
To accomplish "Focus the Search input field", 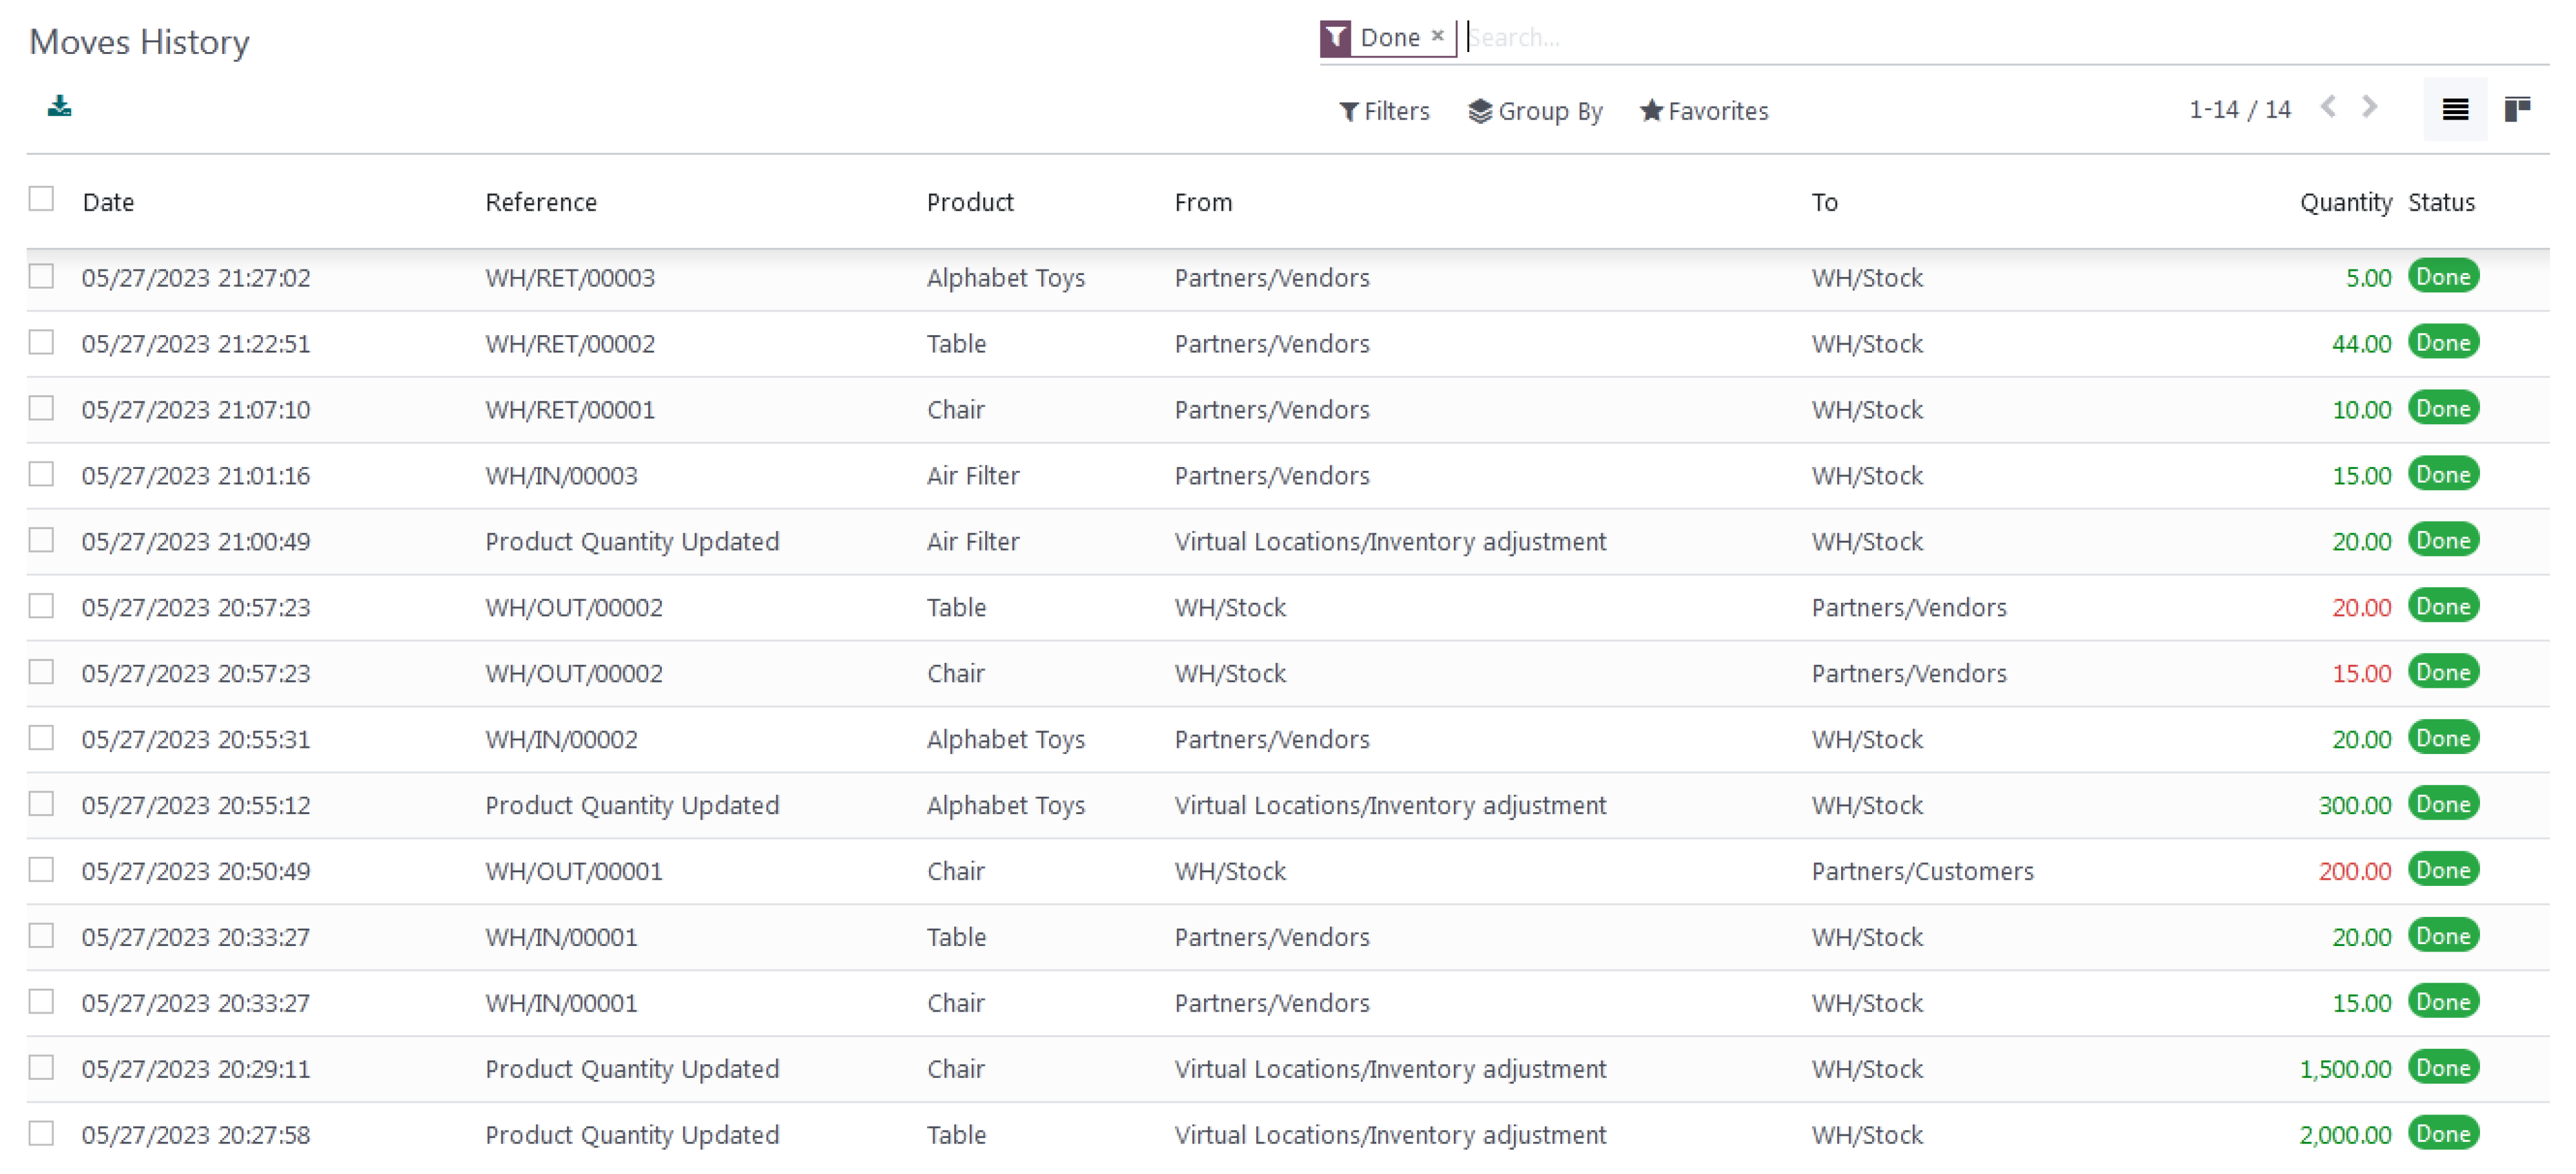I will [x=1900, y=38].
